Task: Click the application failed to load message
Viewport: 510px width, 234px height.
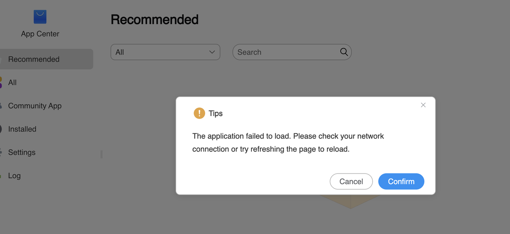Action: click(x=288, y=143)
